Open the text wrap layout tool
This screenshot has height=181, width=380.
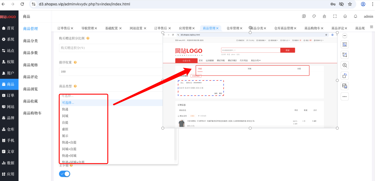point(345,44)
